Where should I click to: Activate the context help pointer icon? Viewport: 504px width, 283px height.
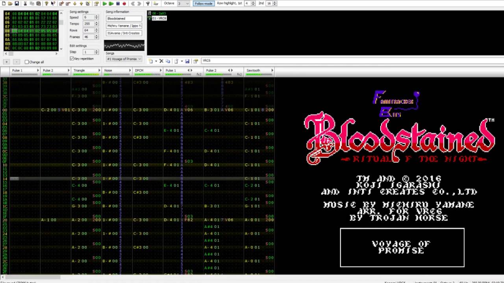(53, 4)
